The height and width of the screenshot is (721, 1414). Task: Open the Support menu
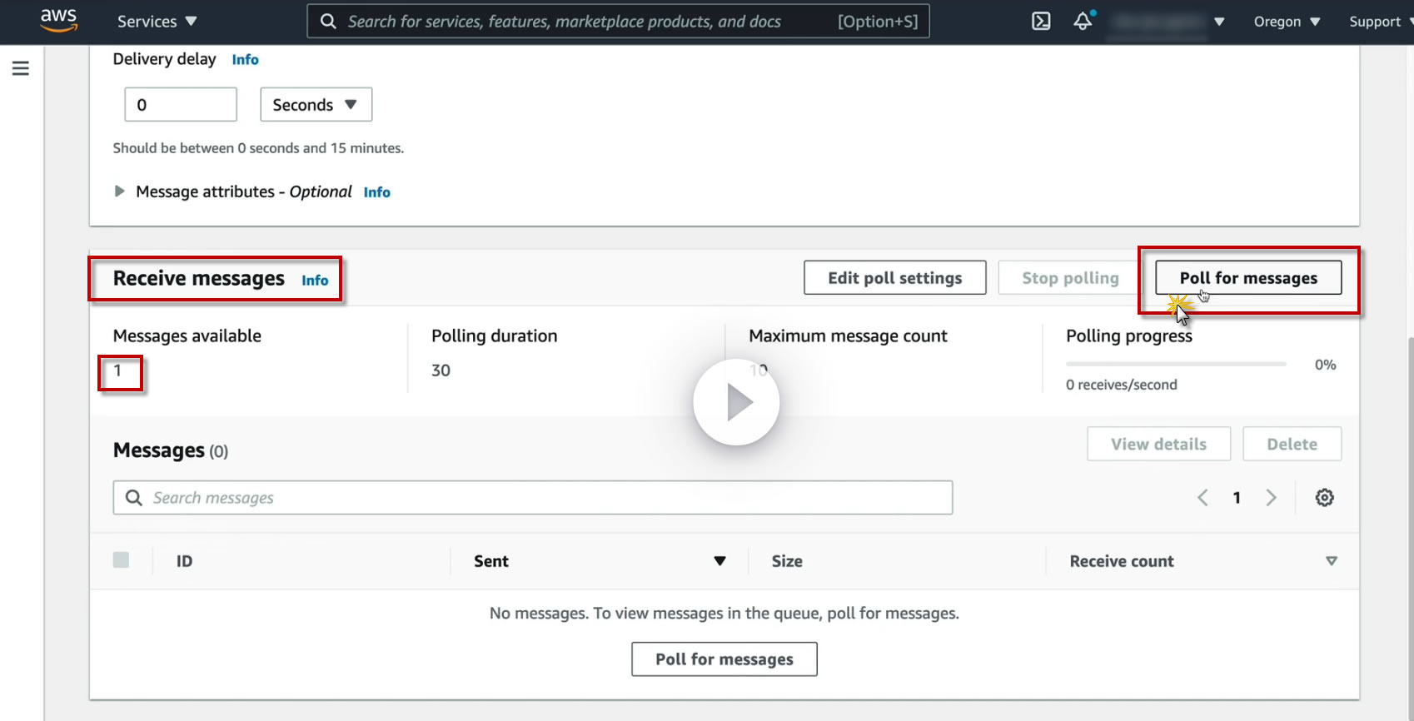click(1378, 22)
